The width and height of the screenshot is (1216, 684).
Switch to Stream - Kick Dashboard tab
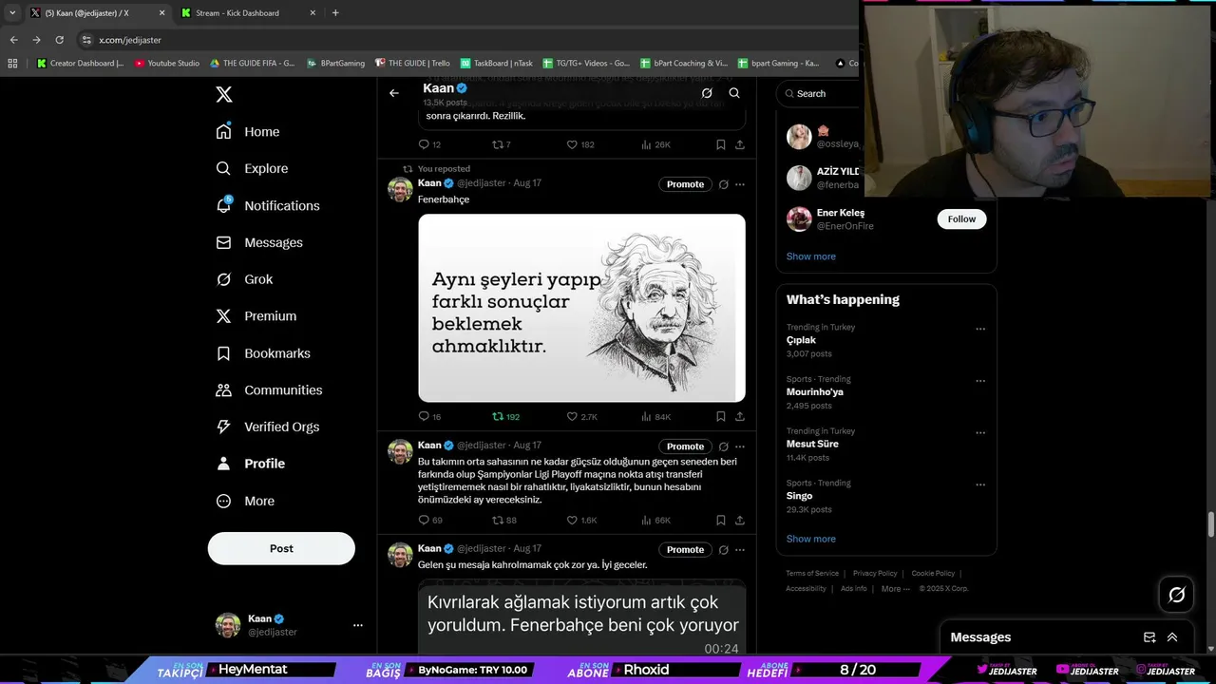coord(247,13)
